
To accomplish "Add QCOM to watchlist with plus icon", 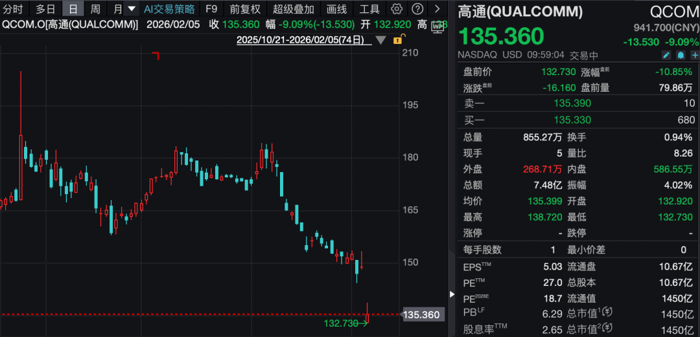I will point(695,55).
